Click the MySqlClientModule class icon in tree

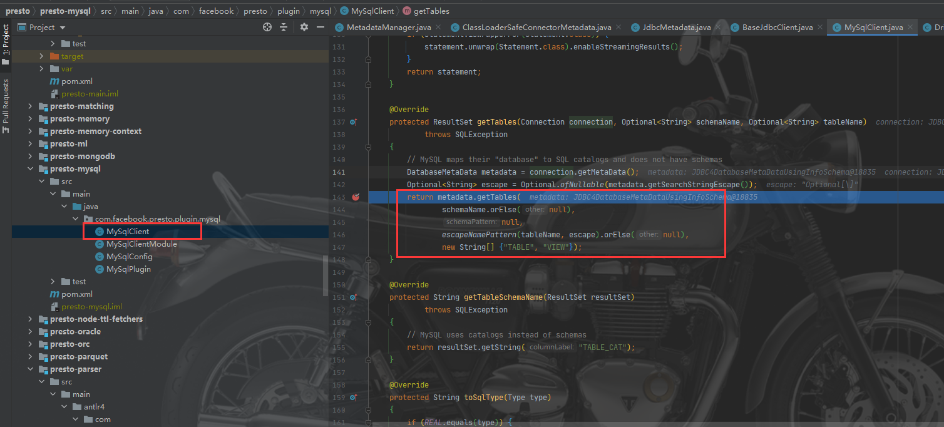(99, 244)
